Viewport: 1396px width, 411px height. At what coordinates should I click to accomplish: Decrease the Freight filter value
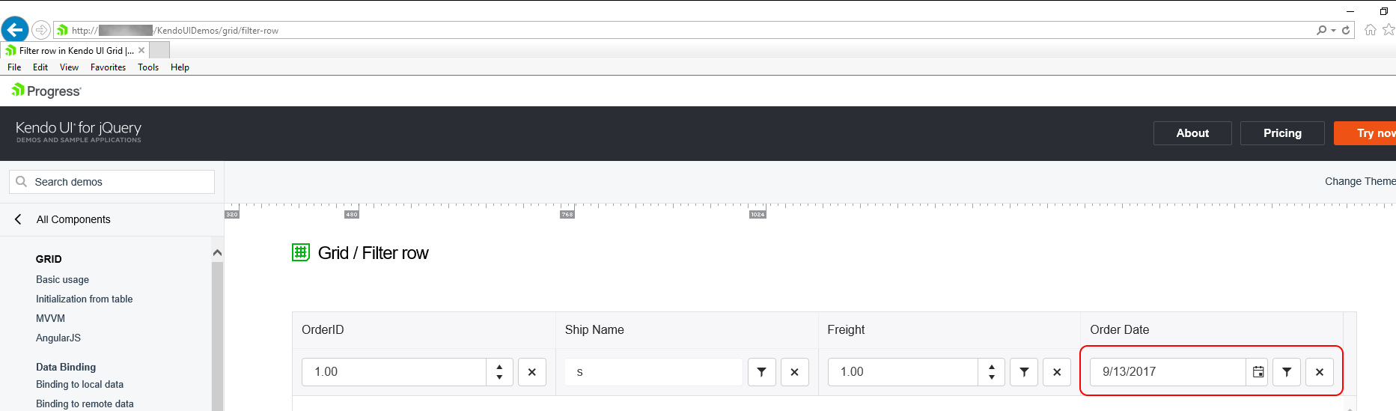tap(991, 377)
